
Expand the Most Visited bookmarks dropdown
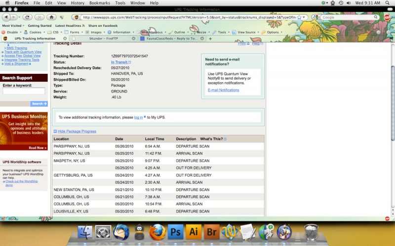tap(13, 26)
